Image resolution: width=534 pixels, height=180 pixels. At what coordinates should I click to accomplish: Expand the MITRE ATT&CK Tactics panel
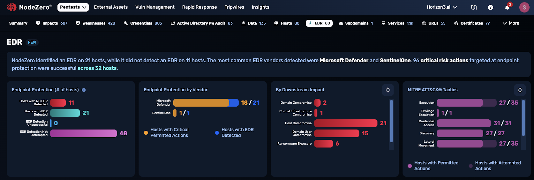pos(520,90)
